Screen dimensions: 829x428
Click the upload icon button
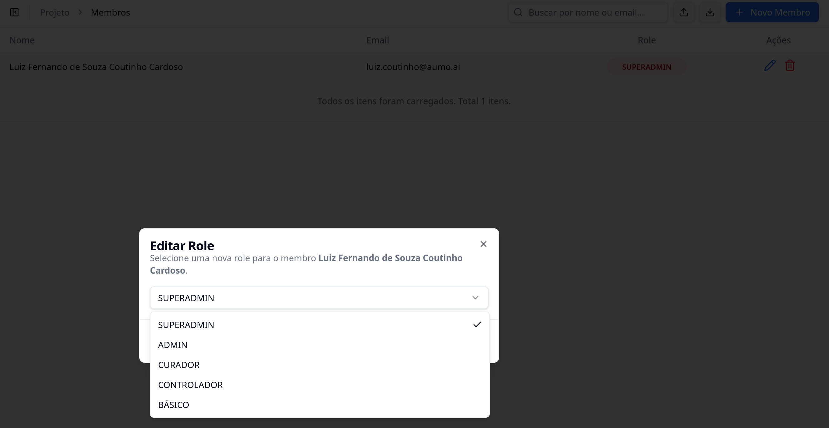[x=683, y=12]
